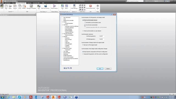176x99 pixels.
Task: Open the Recent files list
Action: click(15, 7)
